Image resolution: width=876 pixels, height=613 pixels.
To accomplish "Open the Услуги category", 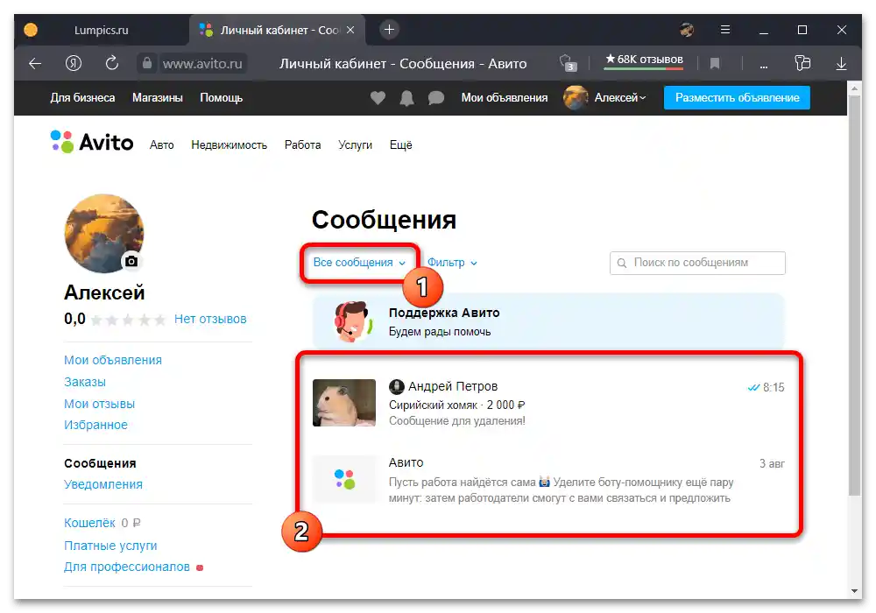I will 355,145.
